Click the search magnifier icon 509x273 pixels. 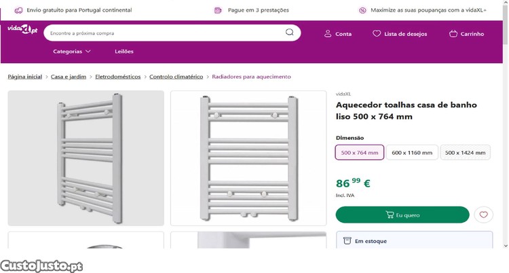click(x=290, y=33)
